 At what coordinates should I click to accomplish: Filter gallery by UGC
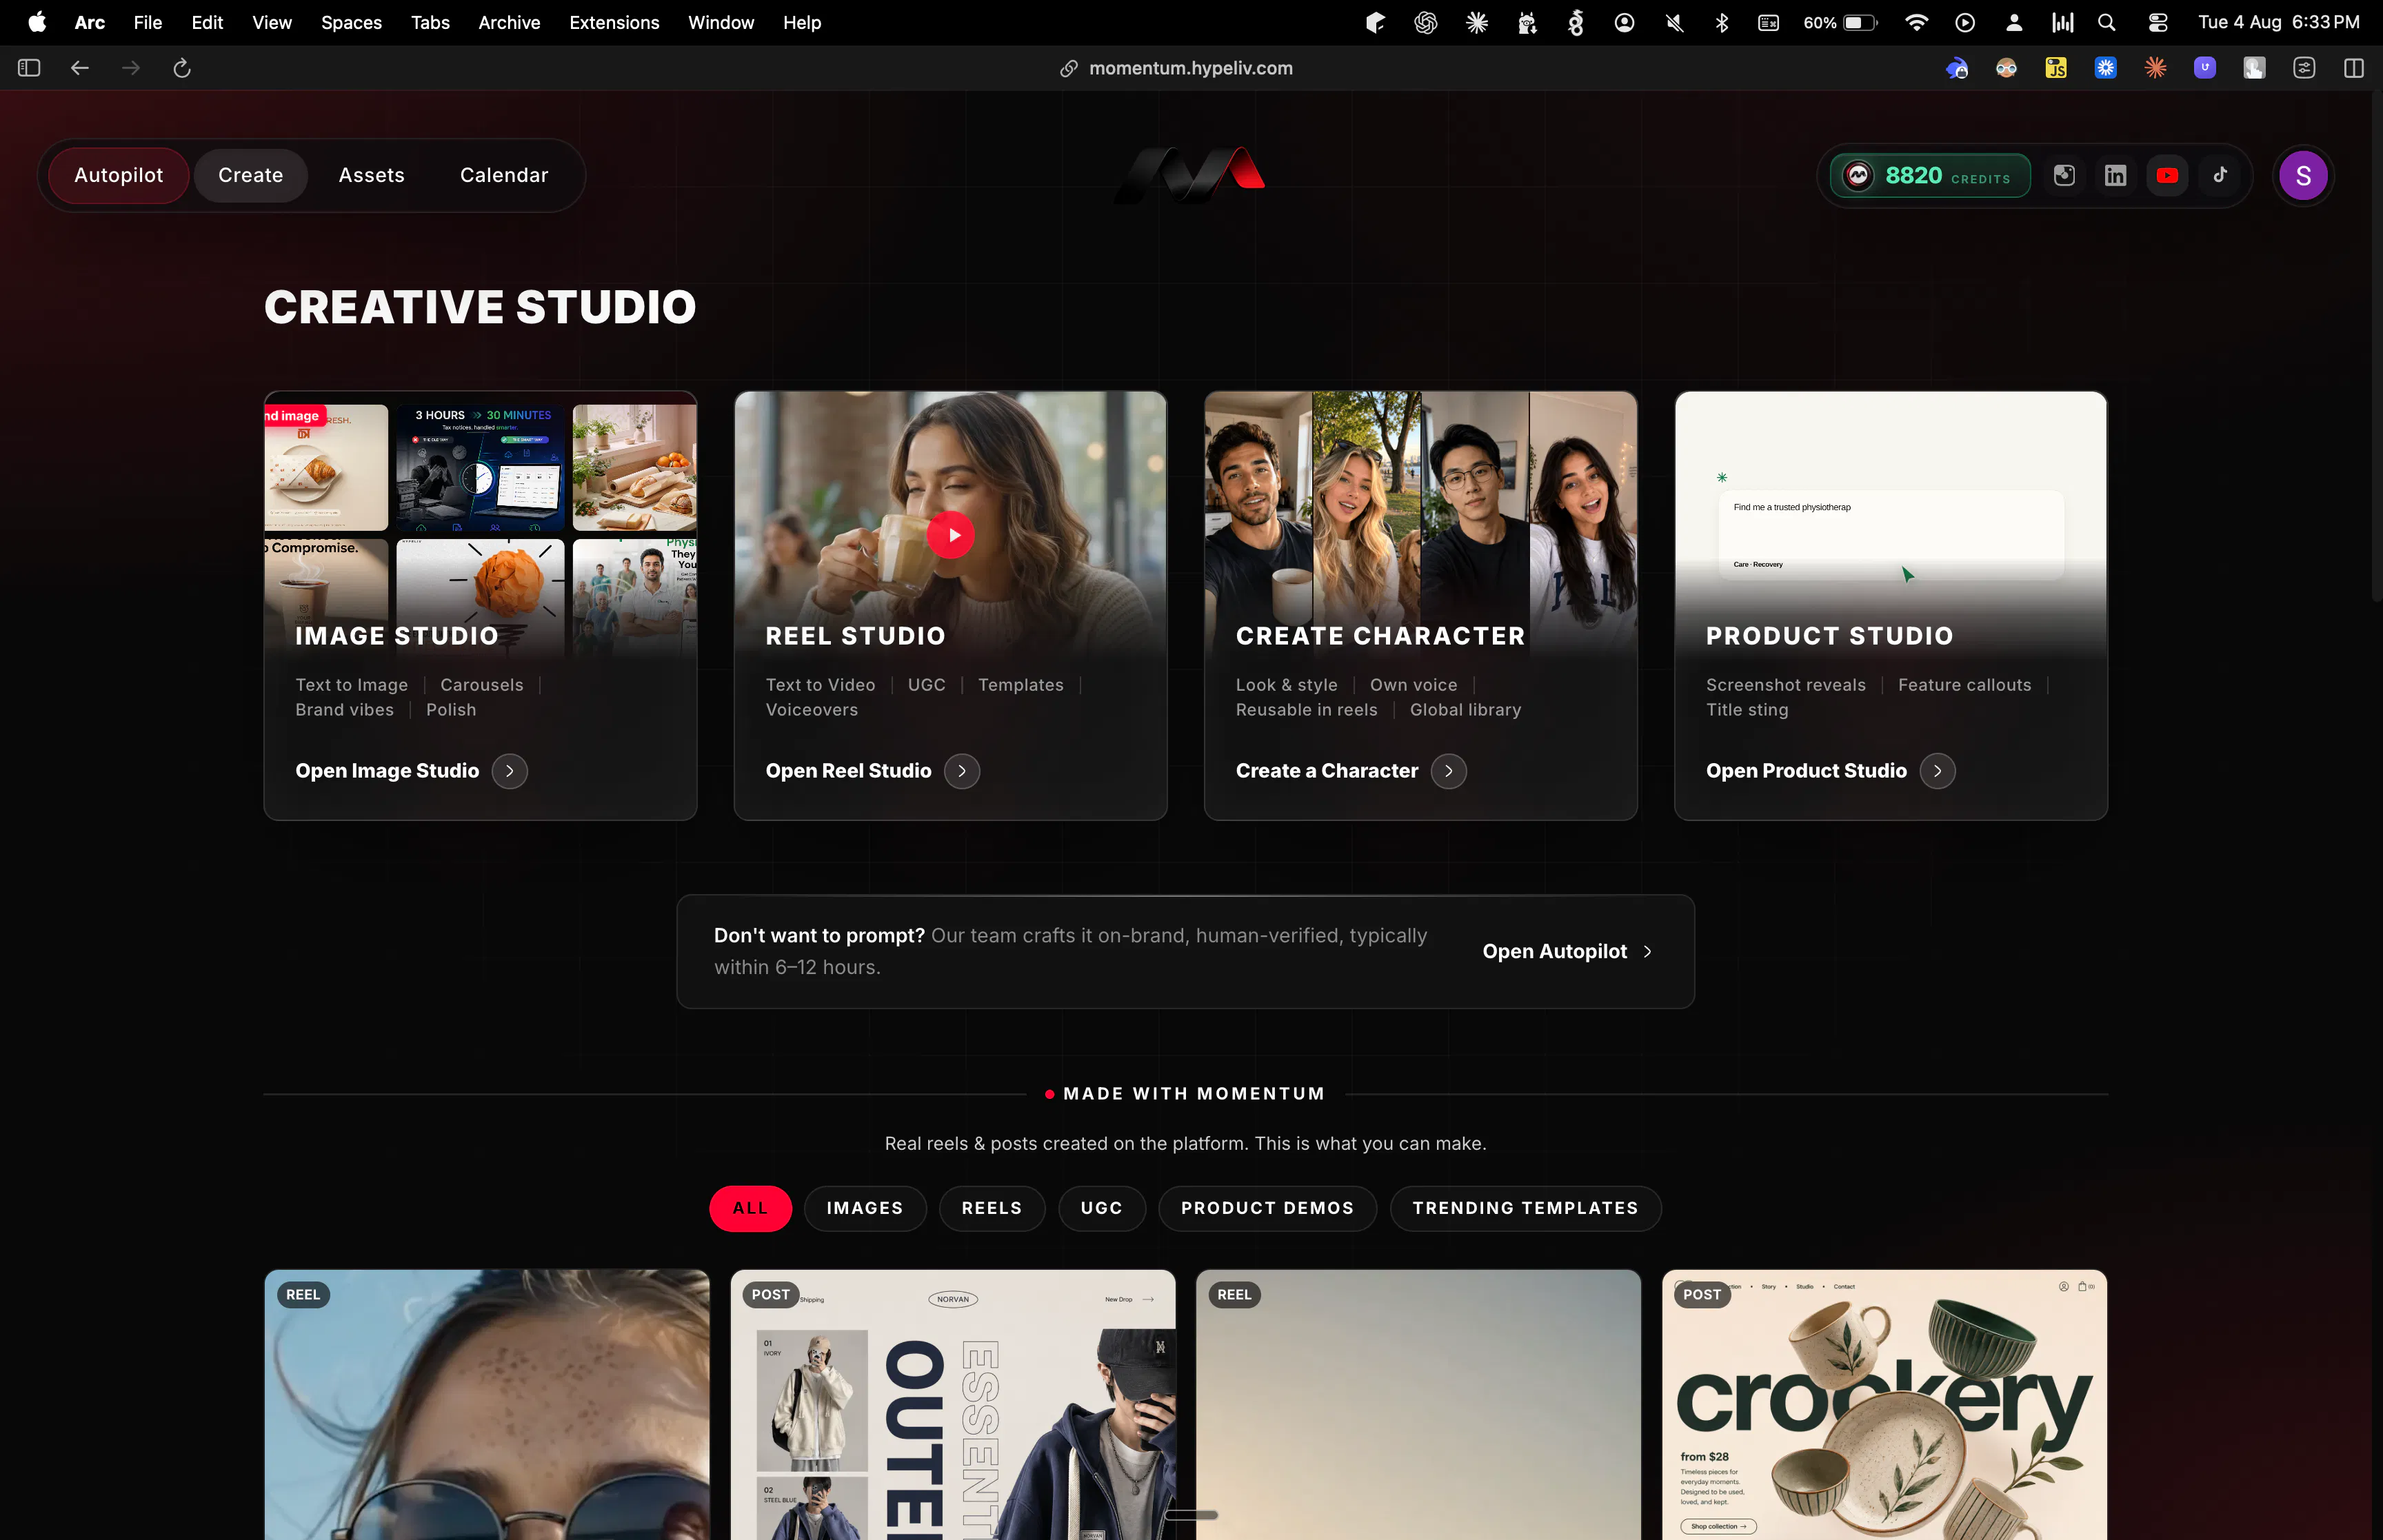1102,1208
